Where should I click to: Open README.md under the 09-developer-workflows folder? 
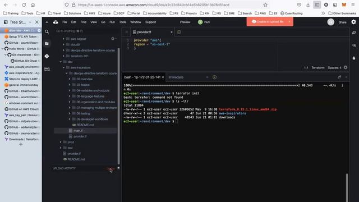point(85,125)
